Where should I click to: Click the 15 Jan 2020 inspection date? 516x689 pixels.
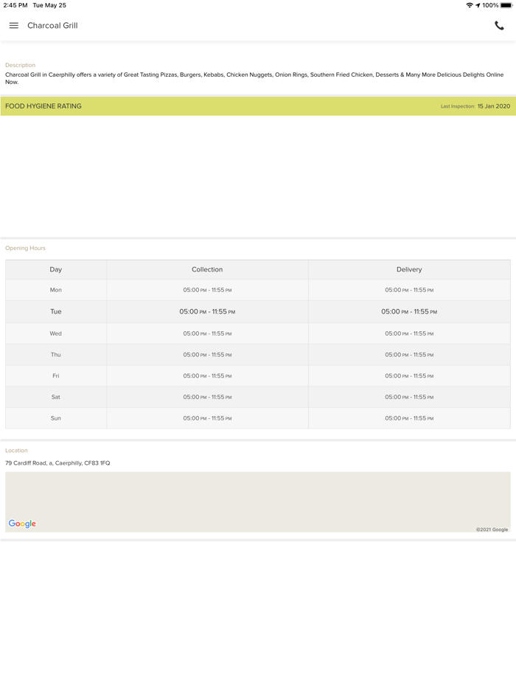tap(494, 106)
